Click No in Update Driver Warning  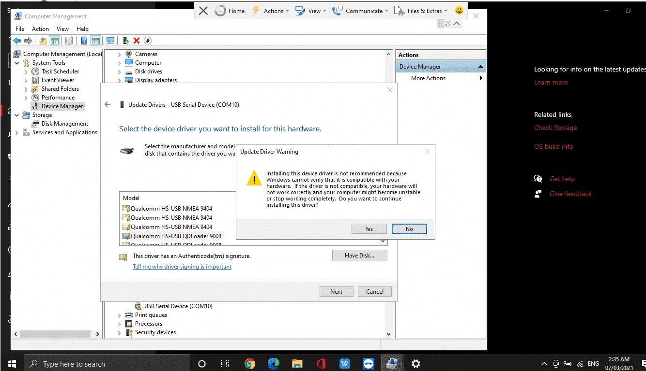(x=409, y=228)
